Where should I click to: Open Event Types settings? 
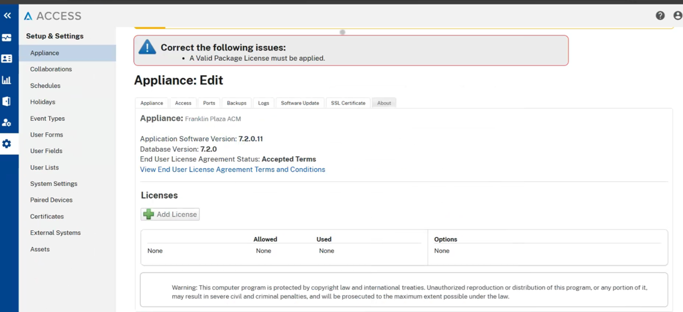[47, 119]
